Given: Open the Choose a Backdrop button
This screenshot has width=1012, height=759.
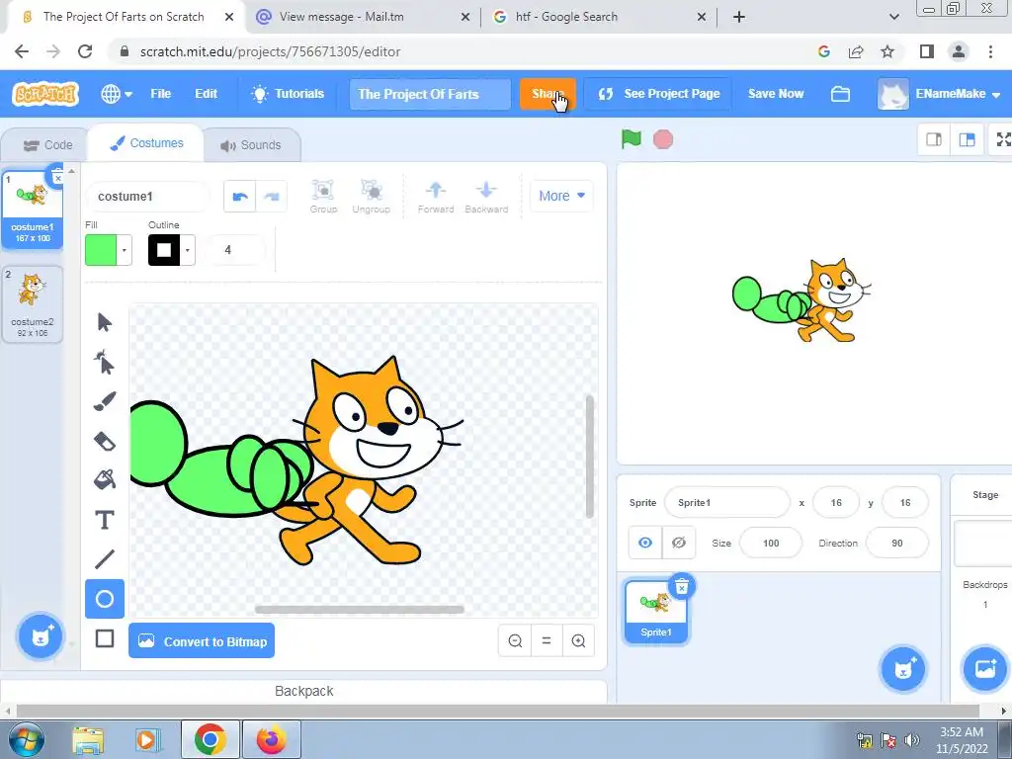Looking at the screenshot, I should tap(984, 669).
